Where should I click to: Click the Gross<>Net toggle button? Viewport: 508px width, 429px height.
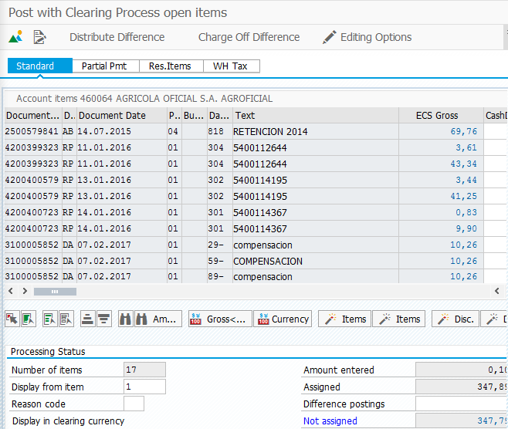click(x=219, y=319)
